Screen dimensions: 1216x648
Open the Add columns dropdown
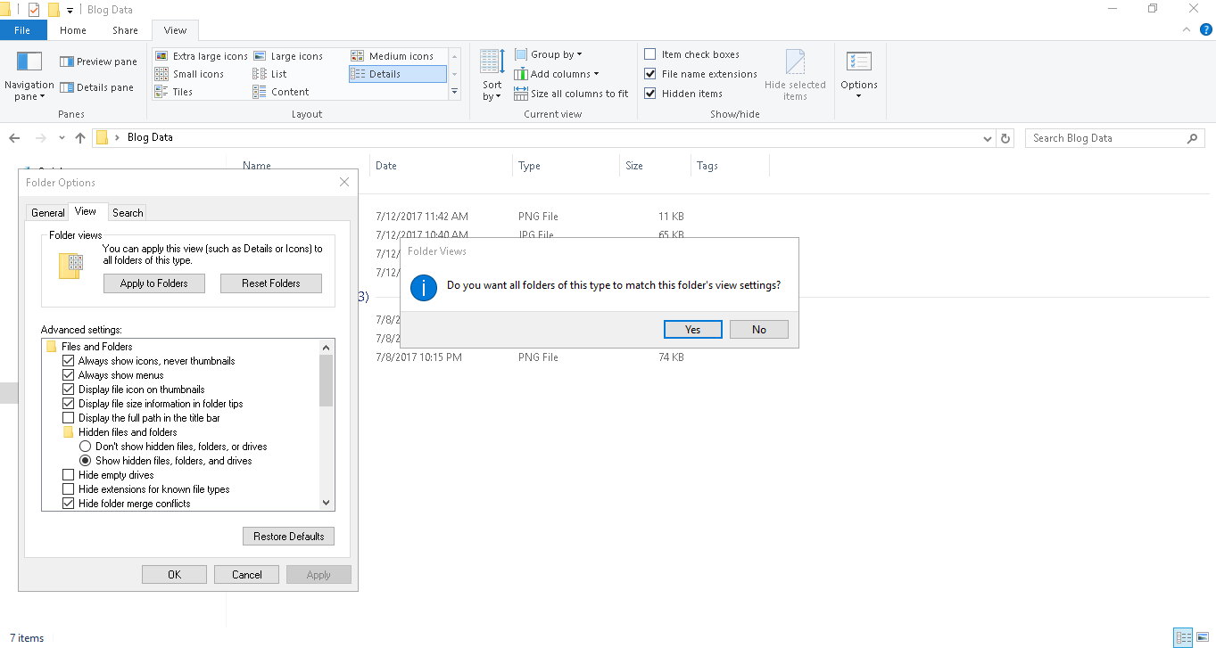[x=557, y=74]
